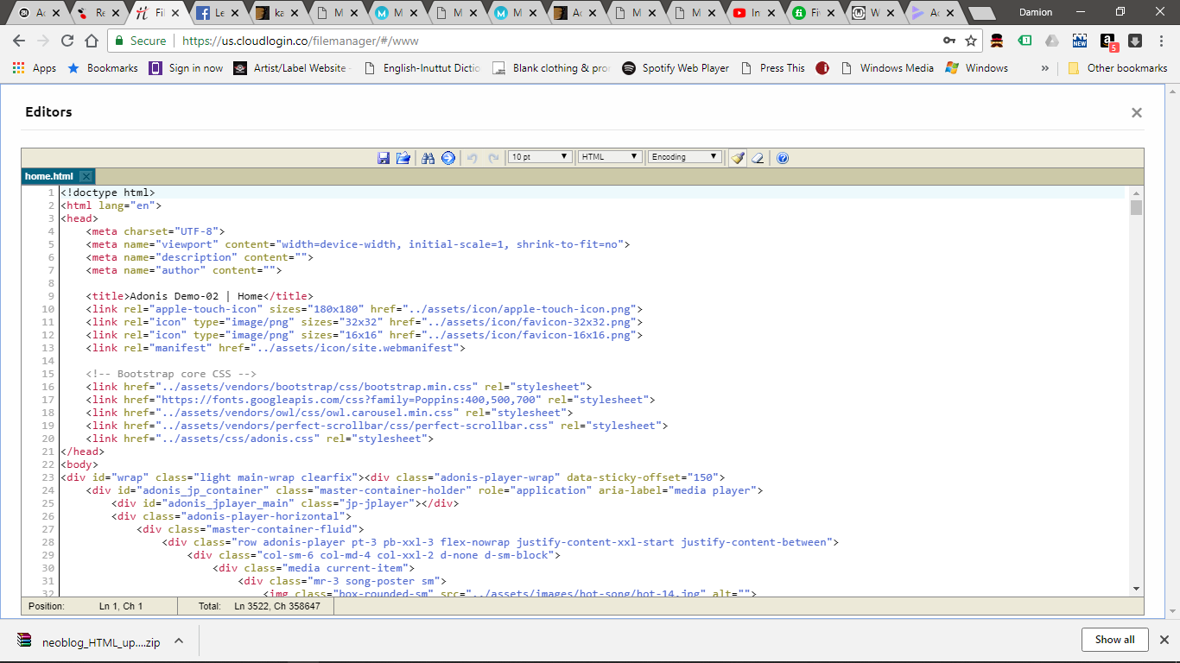The height and width of the screenshot is (663, 1180).
Task: Select the home.html editor tab
Action: coord(49,176)
